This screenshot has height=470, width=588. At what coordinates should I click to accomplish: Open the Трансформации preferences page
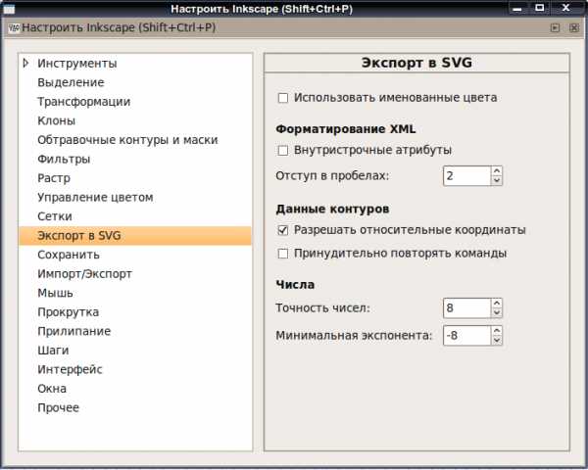83,102
